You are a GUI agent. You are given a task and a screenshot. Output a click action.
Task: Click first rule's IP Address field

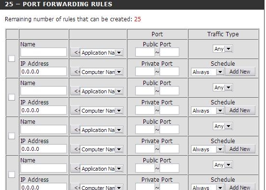tap(44, 72)
